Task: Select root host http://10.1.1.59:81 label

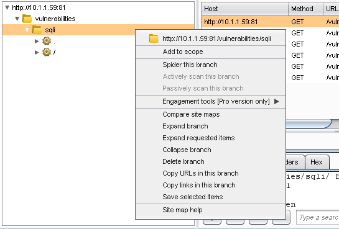Action: tap(39, 8)
